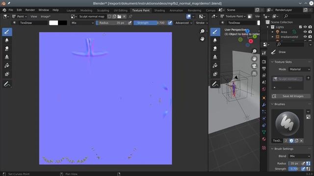The height and width of the screenshot is (176, 314).
Task: Click the 3D viewport pan hand icon
Action: click(254, 59)
